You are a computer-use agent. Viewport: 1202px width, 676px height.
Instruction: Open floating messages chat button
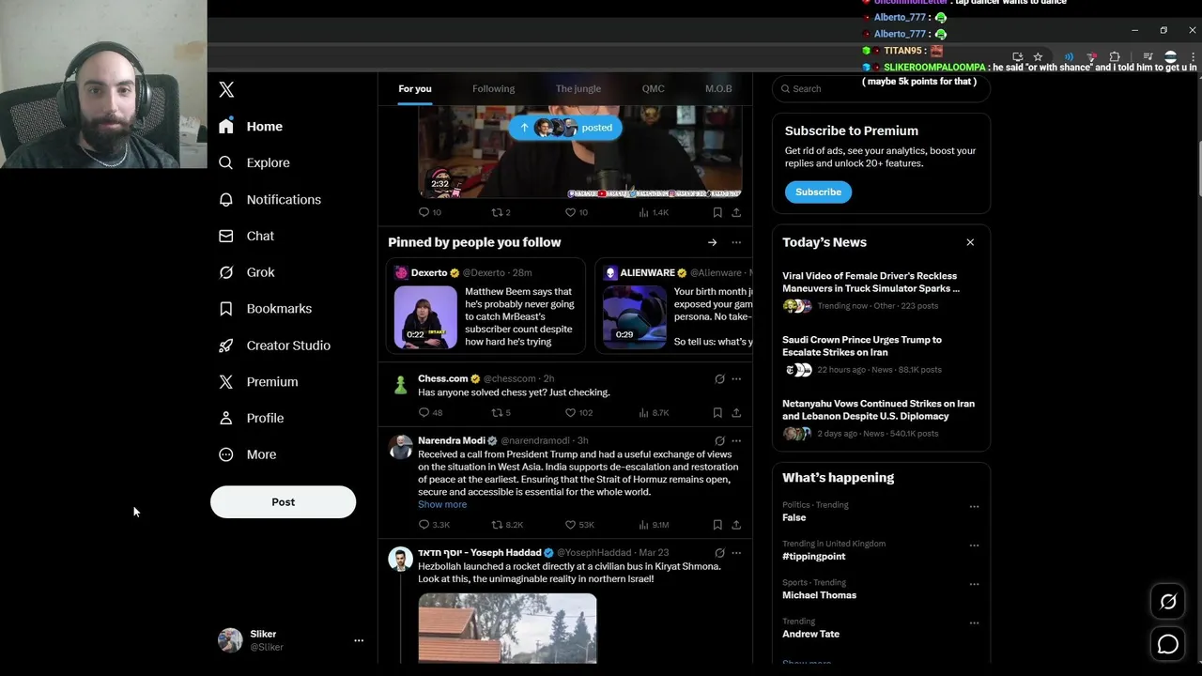click(1168, 644)
